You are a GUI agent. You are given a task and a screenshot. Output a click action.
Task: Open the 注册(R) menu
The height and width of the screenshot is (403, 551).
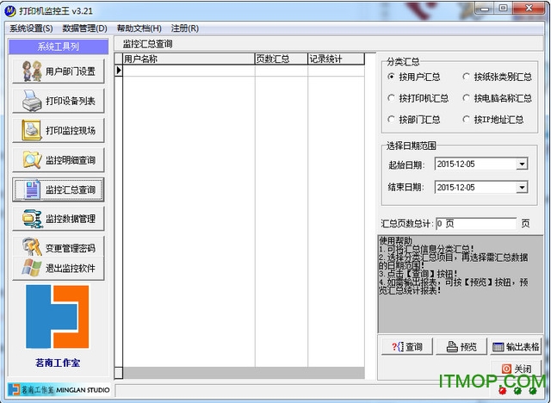tap(185, 28)
